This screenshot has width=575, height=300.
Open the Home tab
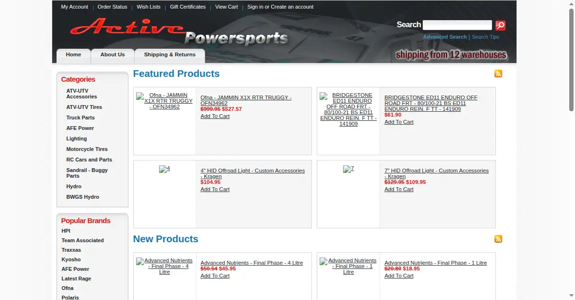point(73,55)
